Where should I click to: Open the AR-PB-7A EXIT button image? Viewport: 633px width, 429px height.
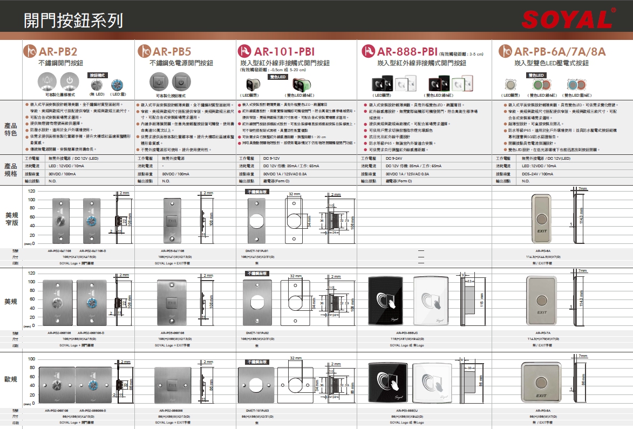click(541, 300)
